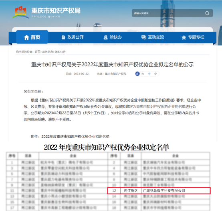Go to 首页 in the breadcrumb

click(38, 52)
